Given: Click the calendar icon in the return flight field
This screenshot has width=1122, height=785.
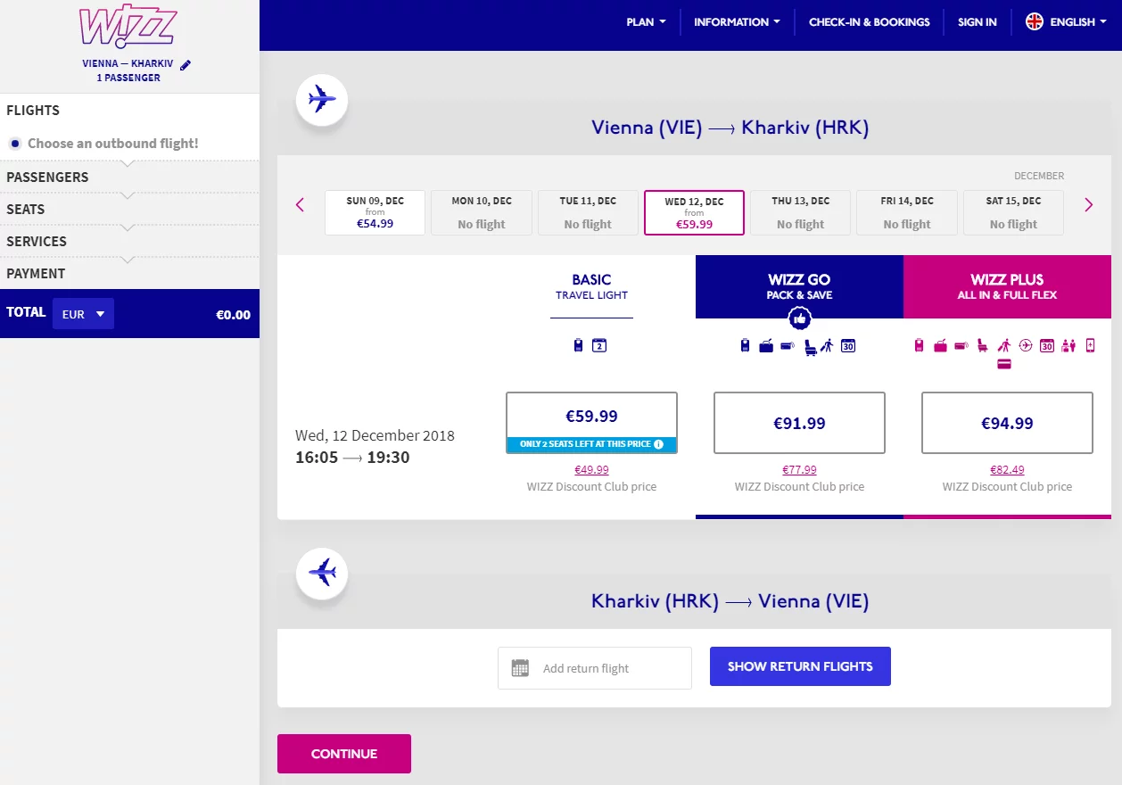Looking at the screenshot, I should coord(520,668).
